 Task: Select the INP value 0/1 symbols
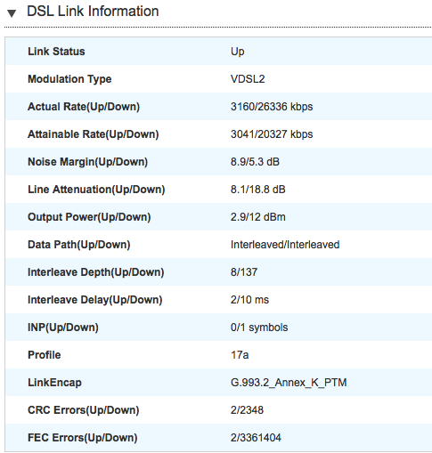(259, 328)
